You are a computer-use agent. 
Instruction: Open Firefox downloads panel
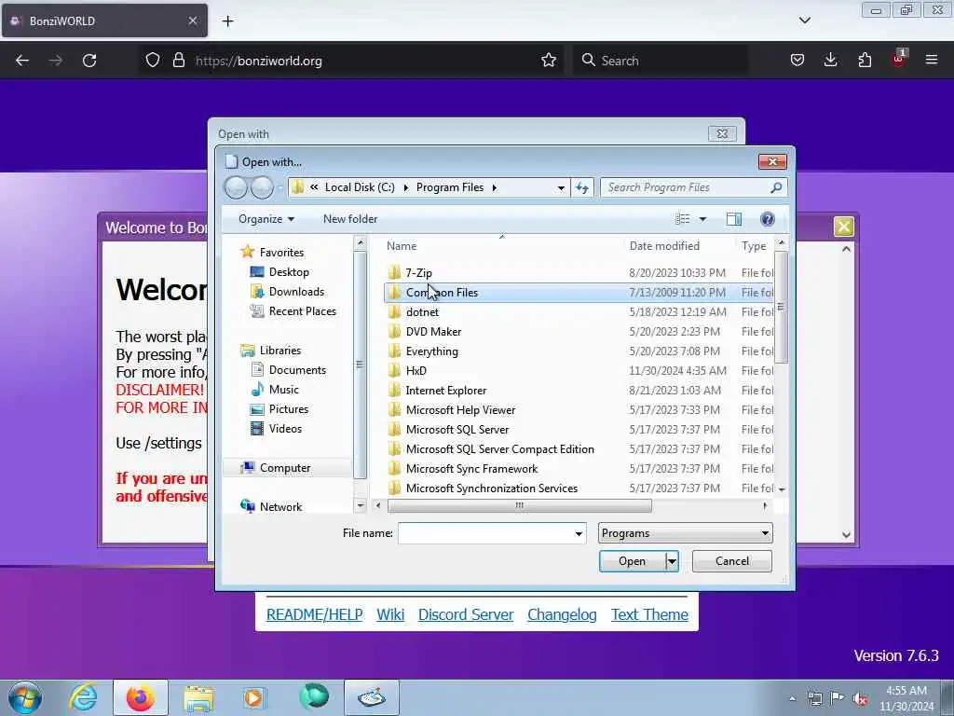tap(830, 61)
